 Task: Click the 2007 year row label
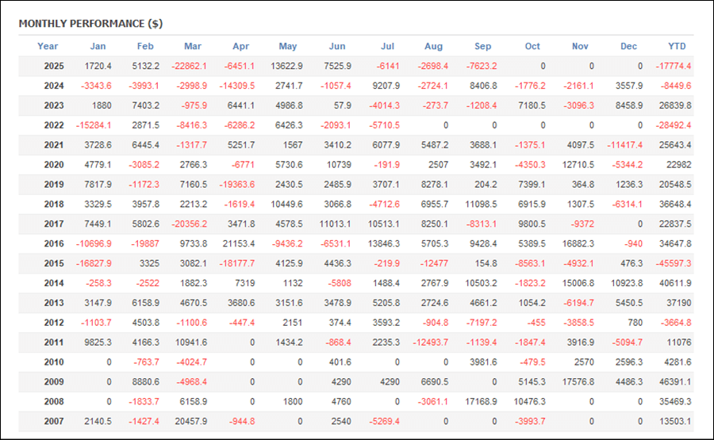point(54,423)
